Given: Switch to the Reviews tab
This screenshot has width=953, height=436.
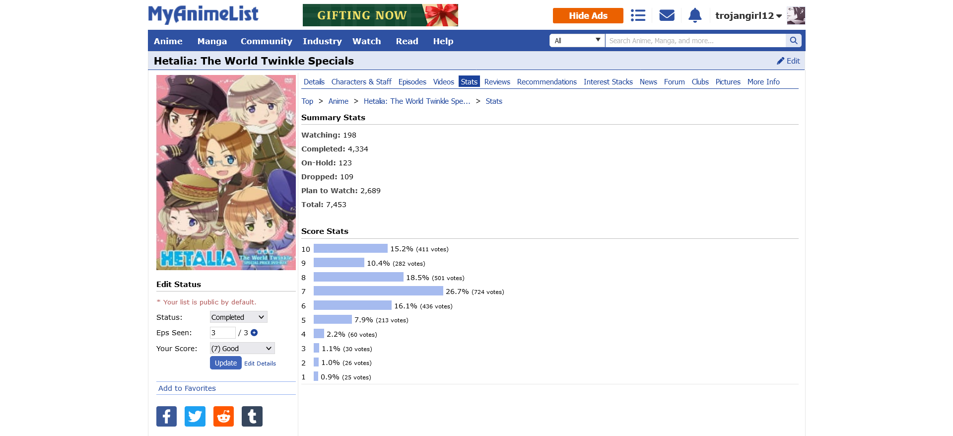Looking at the screenshot, I should click(497, 82).
